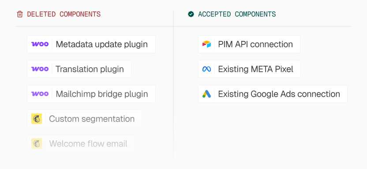Click the Google Ads logo icon
This screenshot has width=367, height=169.
click(207, 94)
